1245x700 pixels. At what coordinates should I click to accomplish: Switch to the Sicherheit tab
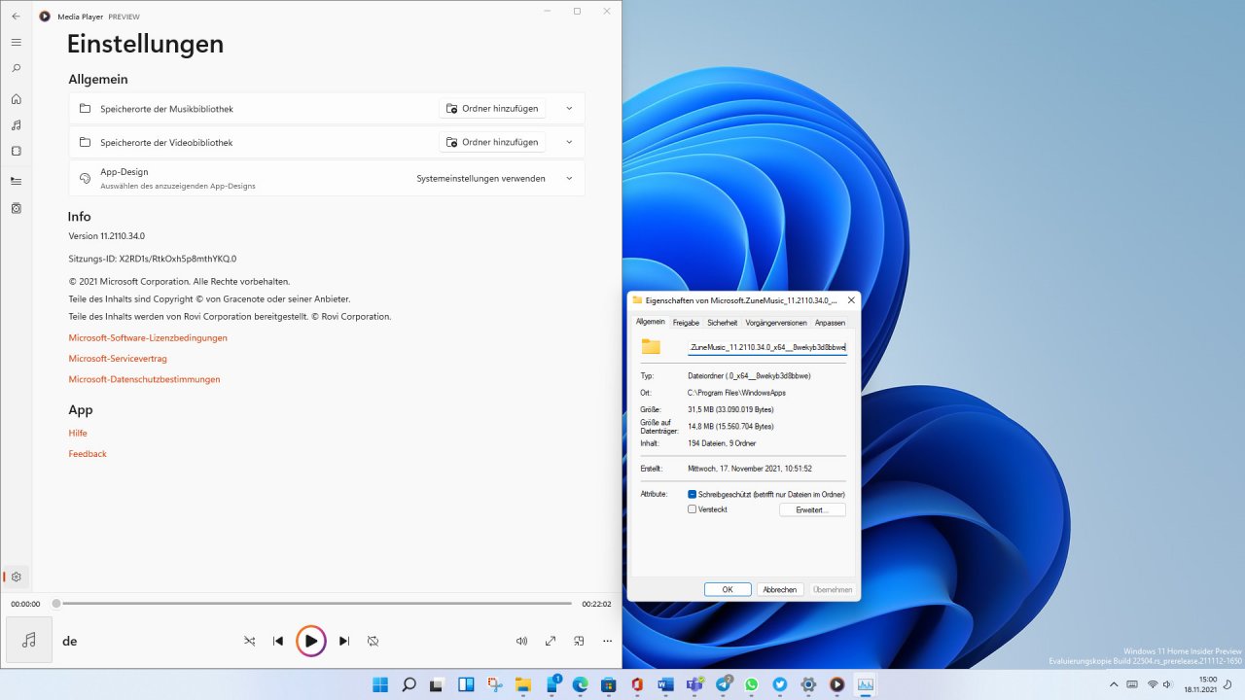pos(723,323)
